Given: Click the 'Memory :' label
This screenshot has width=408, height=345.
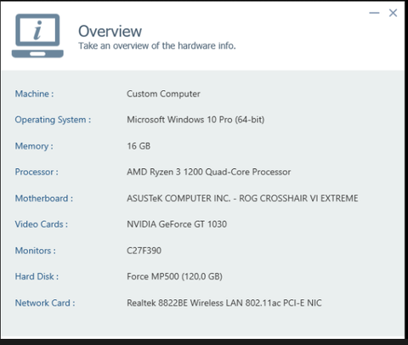Looking at the screenshot, I should coord(34,146).
